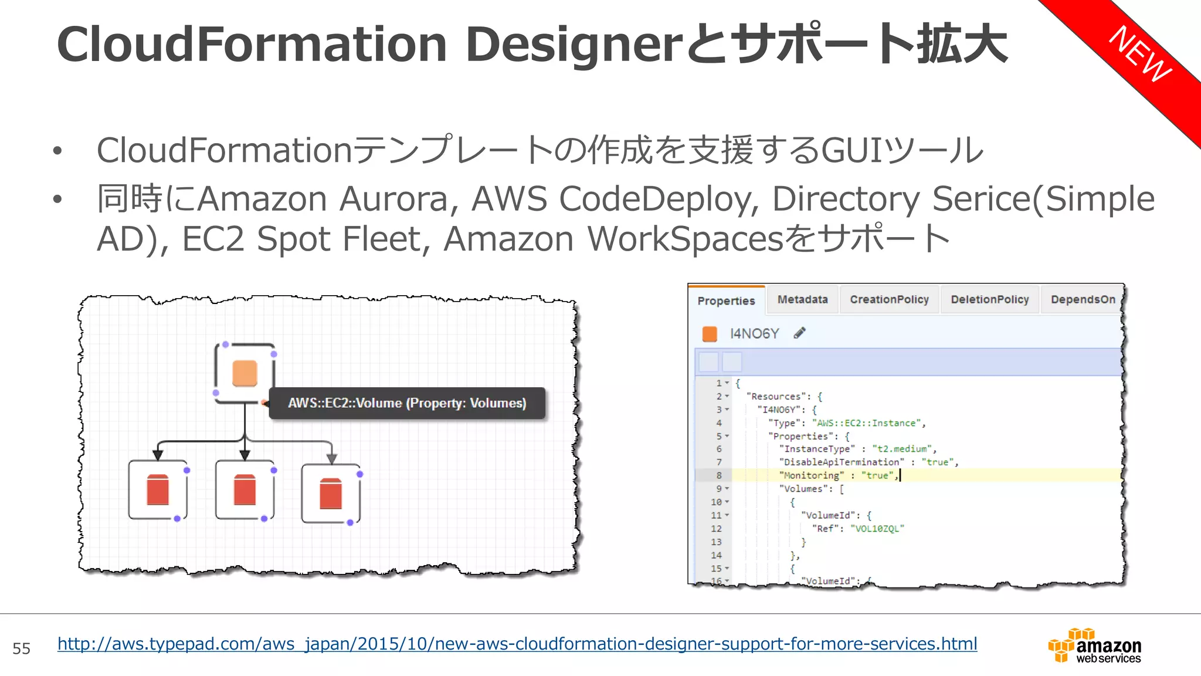Click orange resource square beside I4NO6Y name
The image size is (1201, 676).
710,334
